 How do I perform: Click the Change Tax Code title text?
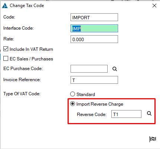click(27, 6)
